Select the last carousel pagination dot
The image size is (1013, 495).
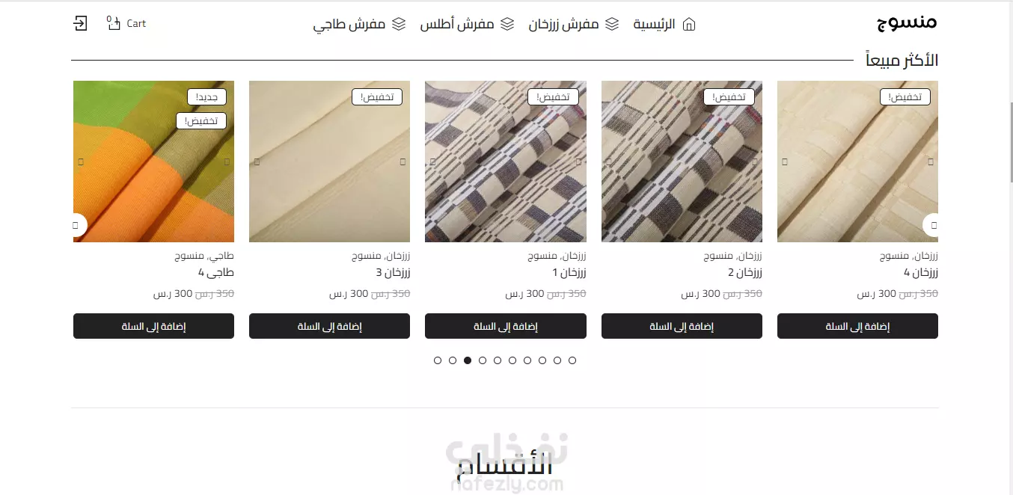[572, 360]
